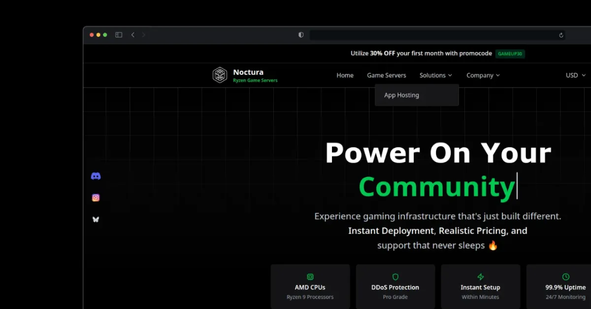Image resolution: width=591 pixels, height=309 pixels.
Task: Go to the Home nav item
Action: [345, 75]
